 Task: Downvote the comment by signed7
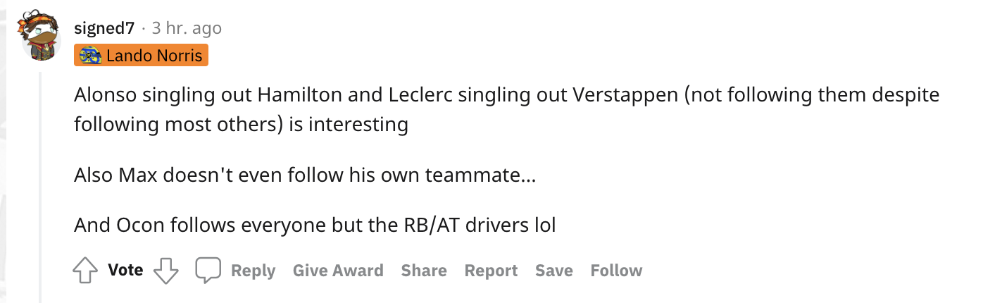click(166, 271)
